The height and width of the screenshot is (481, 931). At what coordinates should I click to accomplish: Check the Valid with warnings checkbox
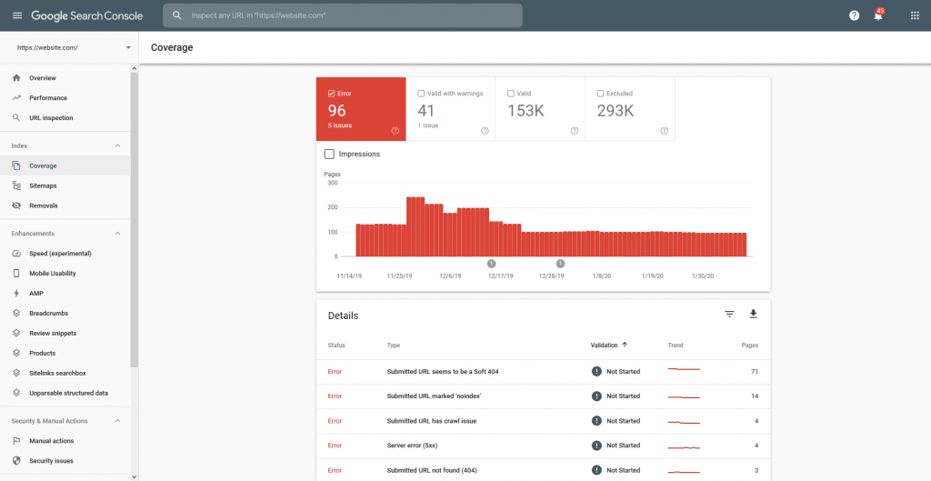pyautogui.click(x=421, y=94)
